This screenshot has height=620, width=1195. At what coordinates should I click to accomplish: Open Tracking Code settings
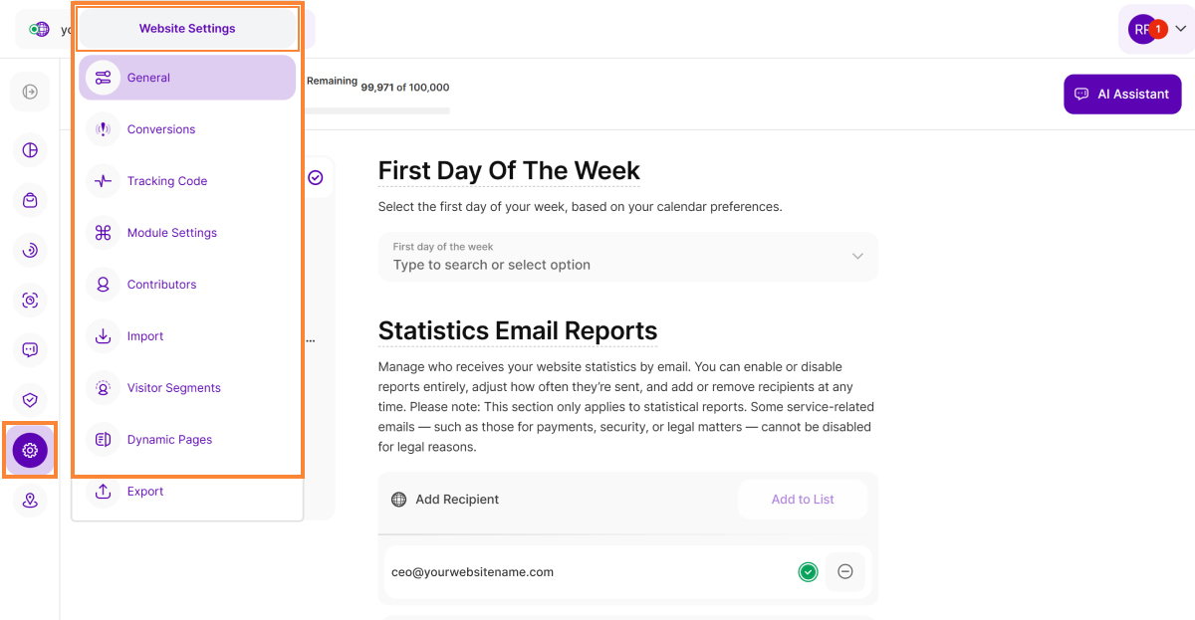tap(167, 181)
